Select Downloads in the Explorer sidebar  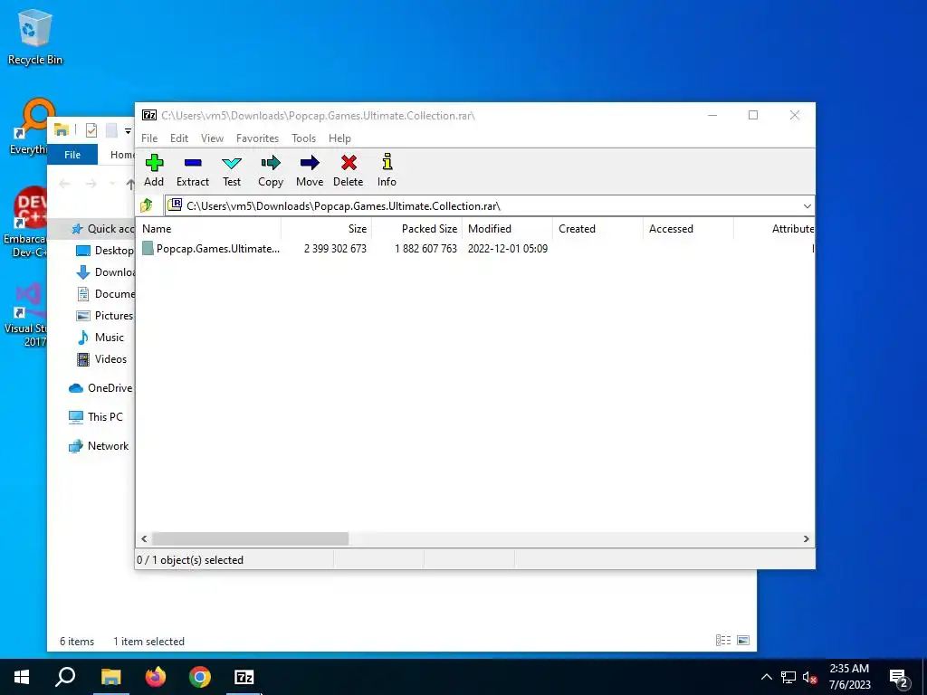tap(105, 272)
